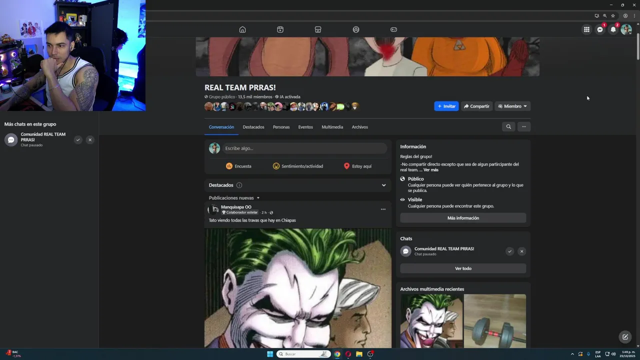Screen dimensions: 640x360
Task: Click the new message compose icon
Action: [625, 337]
